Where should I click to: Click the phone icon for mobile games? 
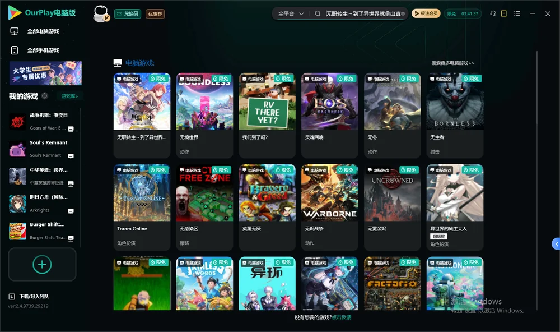15,50
